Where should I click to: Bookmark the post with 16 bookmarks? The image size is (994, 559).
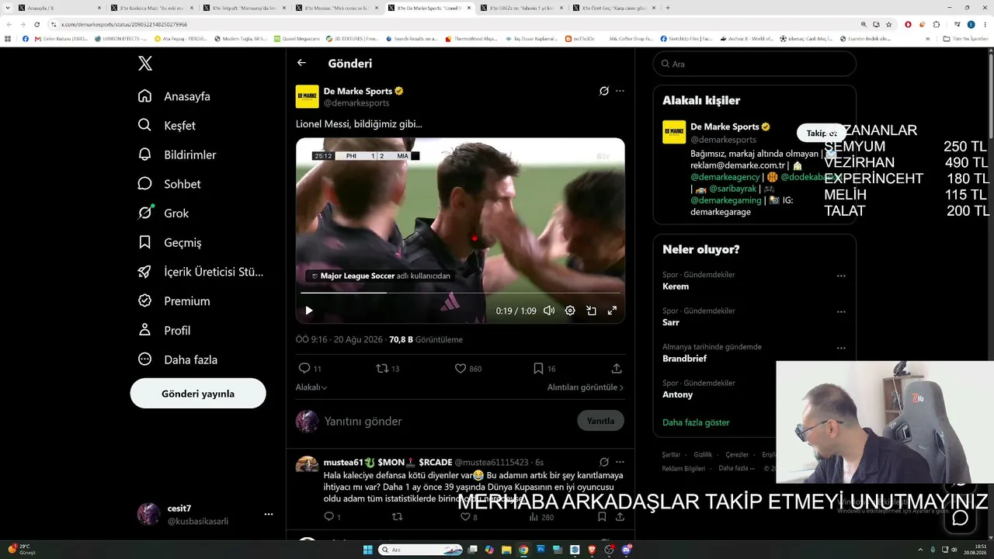coord(544,368)
